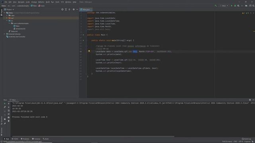The height and width of the screenshot is (143, 255).
Task: Open the Refactor menu
Action: point(41,2)
